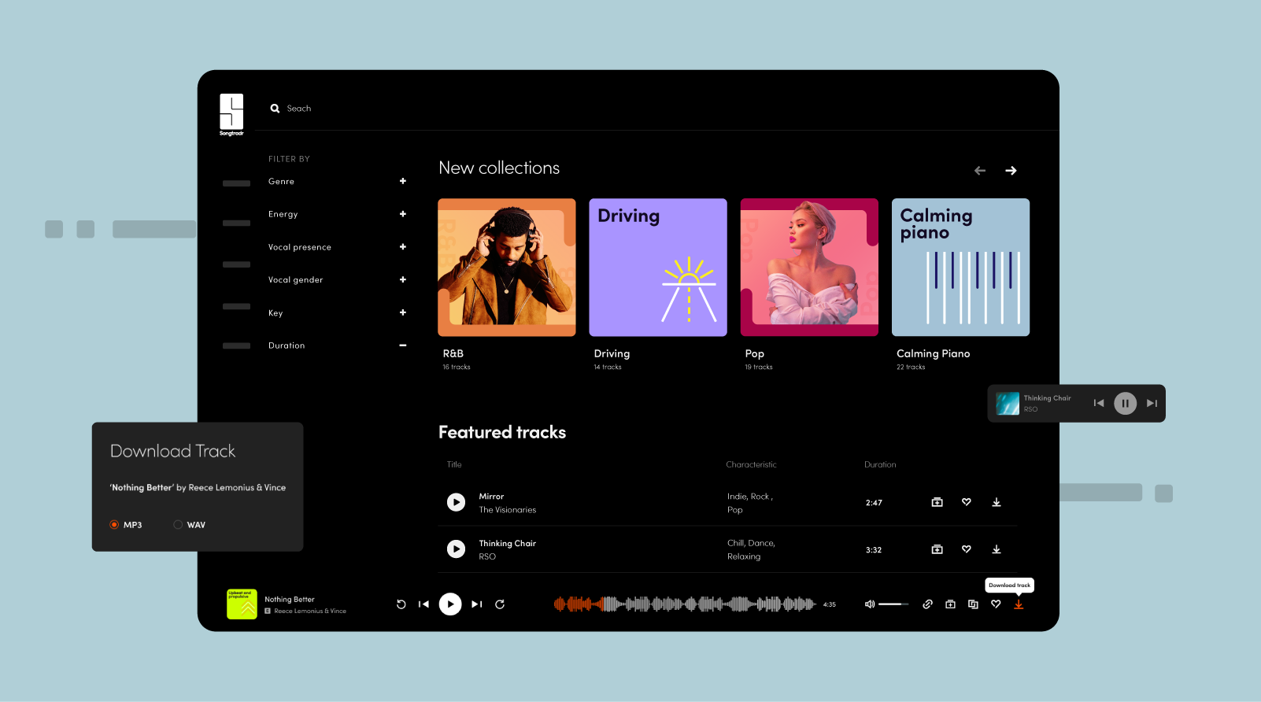The height and width of the screenshot is (702, 1261).
Task: Click the 'Pop' collection title
Action: (754, 354)
